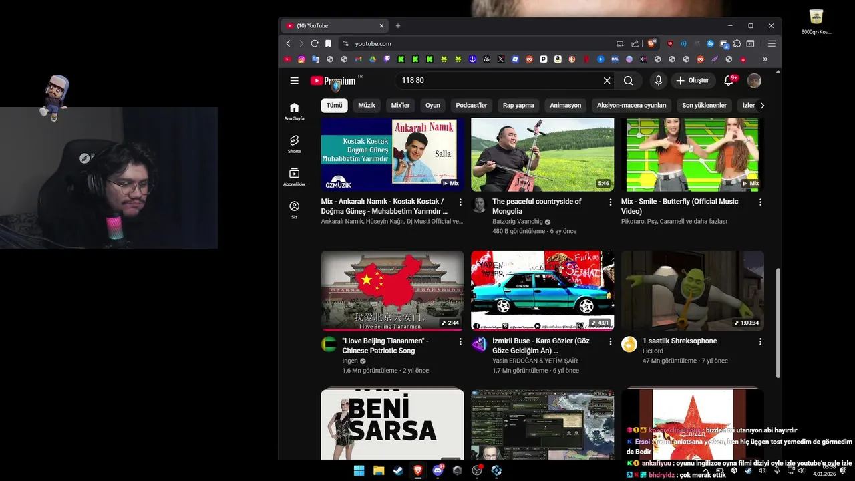Select the Mix'ler filter chip
This screenshot has width=855, height=481.
click(x=400, y=105)
